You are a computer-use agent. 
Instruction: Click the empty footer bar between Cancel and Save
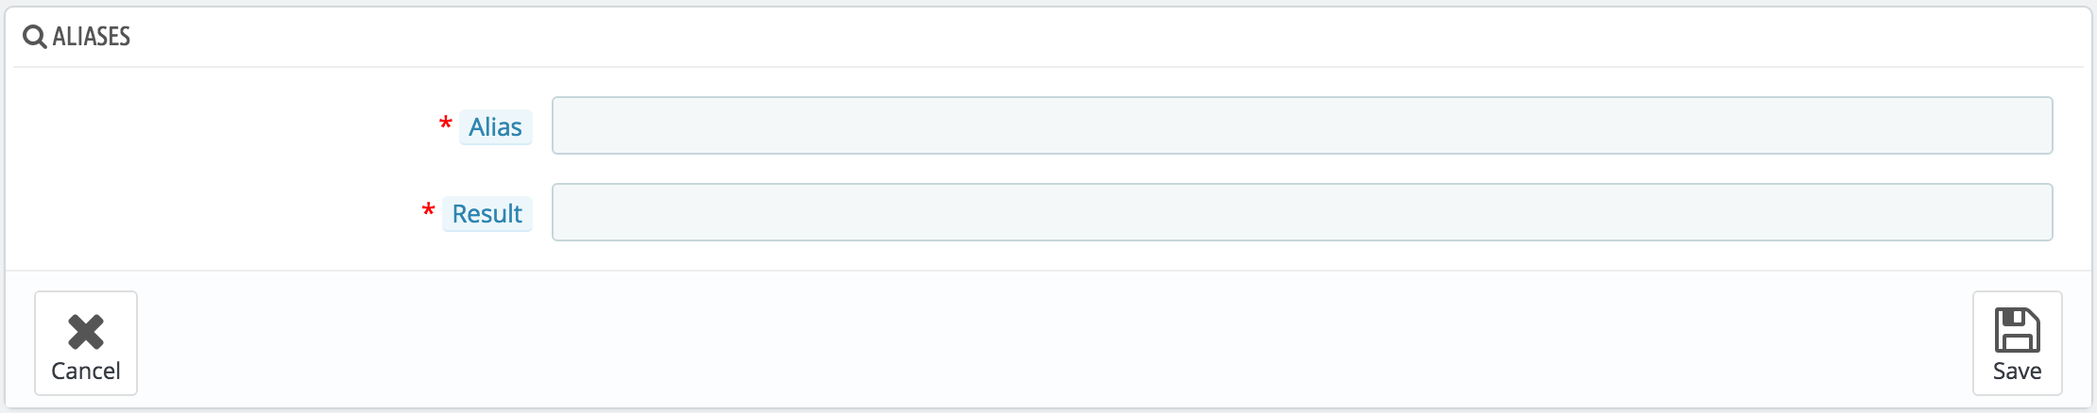click(1053, 341)
